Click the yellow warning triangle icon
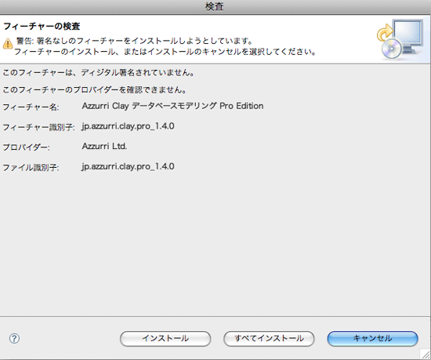 pyautogui.click(x=8, y=43)
